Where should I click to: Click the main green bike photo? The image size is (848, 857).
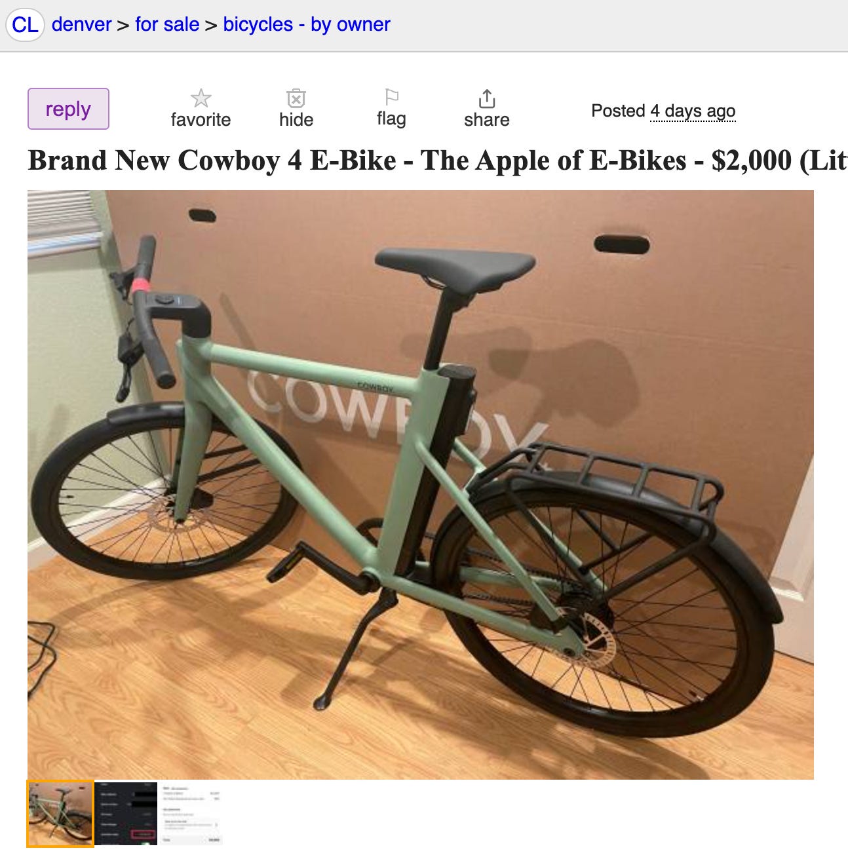click(x=421, y=485)
